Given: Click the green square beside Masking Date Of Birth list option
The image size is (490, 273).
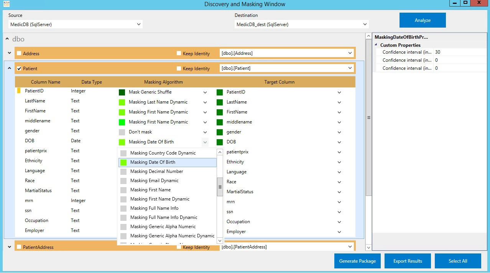Looking at the screenshot, I should click(123, 163).
